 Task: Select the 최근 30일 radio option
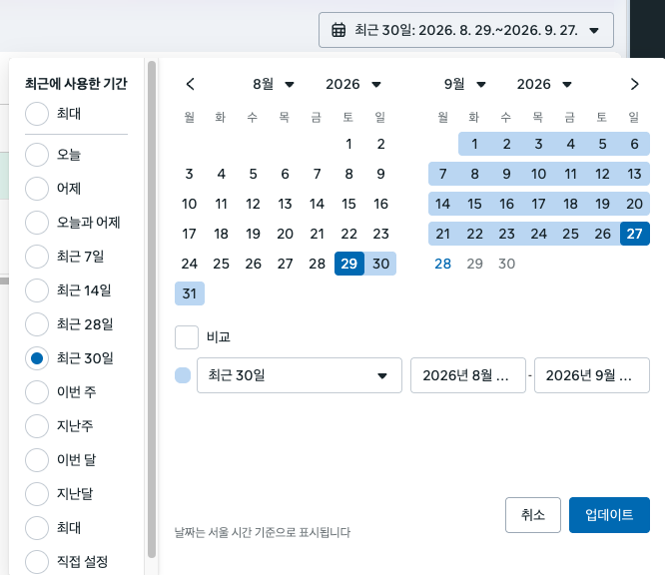click(x=37, y=358)
